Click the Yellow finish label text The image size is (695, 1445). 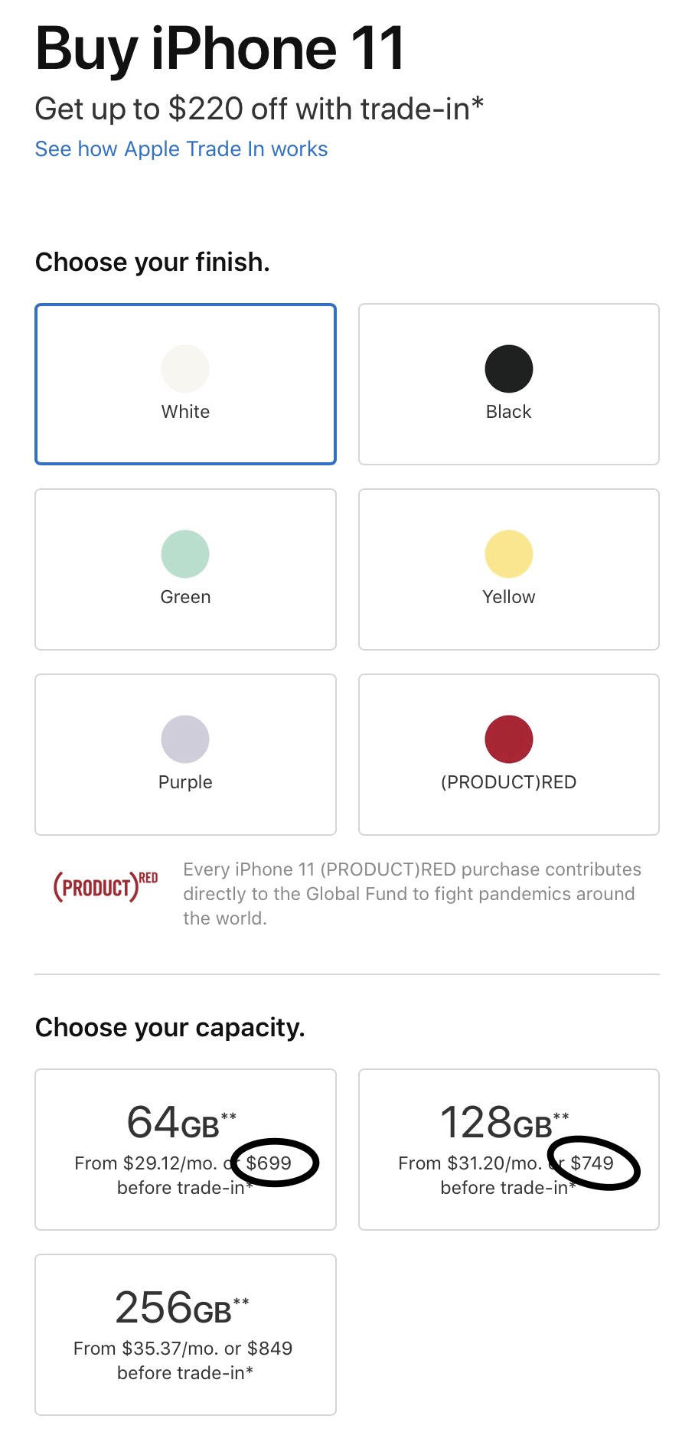tap(508, 597)
